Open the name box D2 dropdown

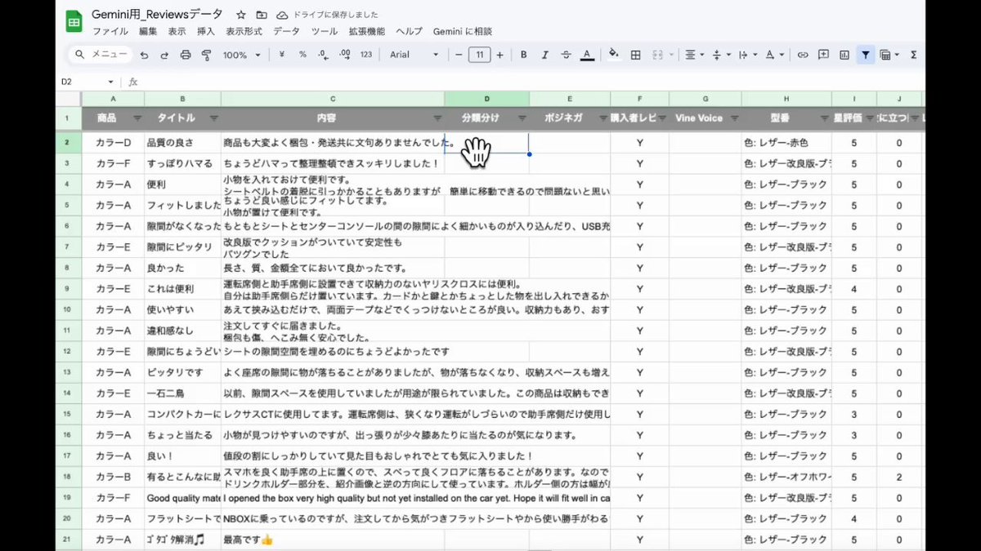[x=111, y=82]
